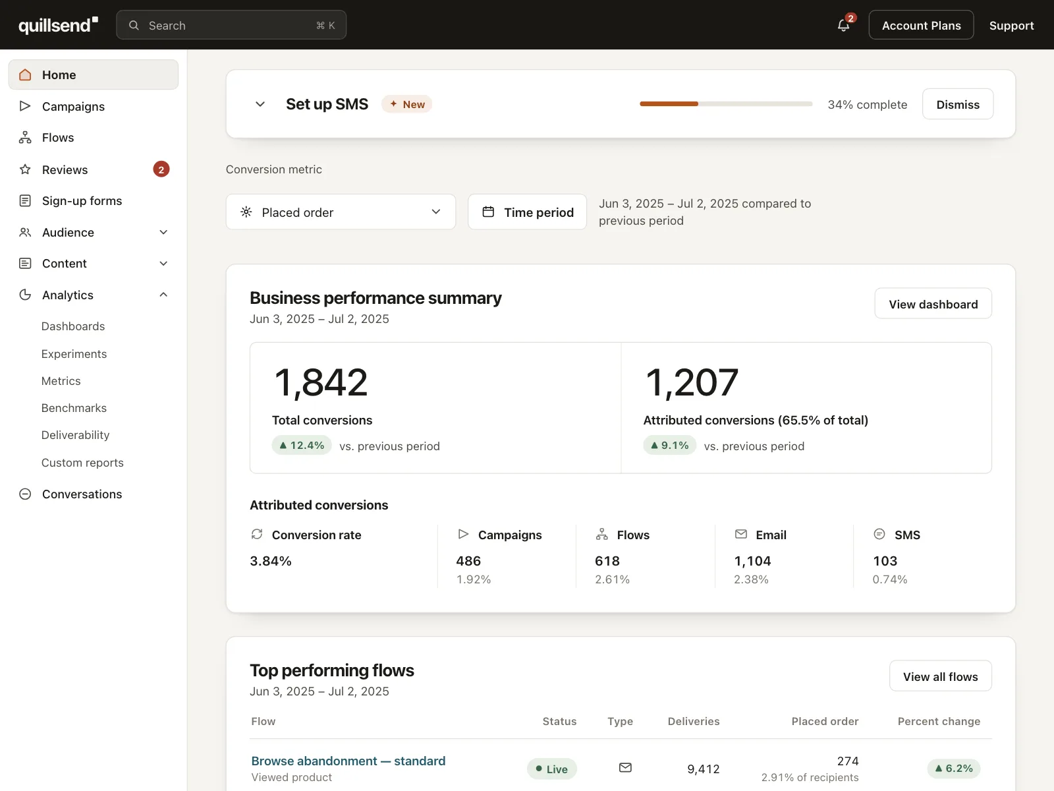
Task: Click the calendar icon on Time period
Action: pos(488,212)
